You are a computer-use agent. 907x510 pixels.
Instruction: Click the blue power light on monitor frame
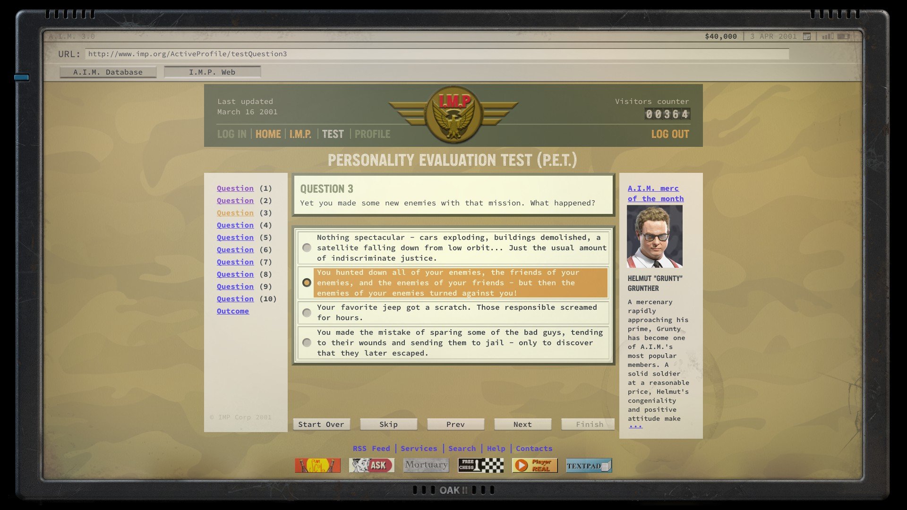(x=22, y=77)
